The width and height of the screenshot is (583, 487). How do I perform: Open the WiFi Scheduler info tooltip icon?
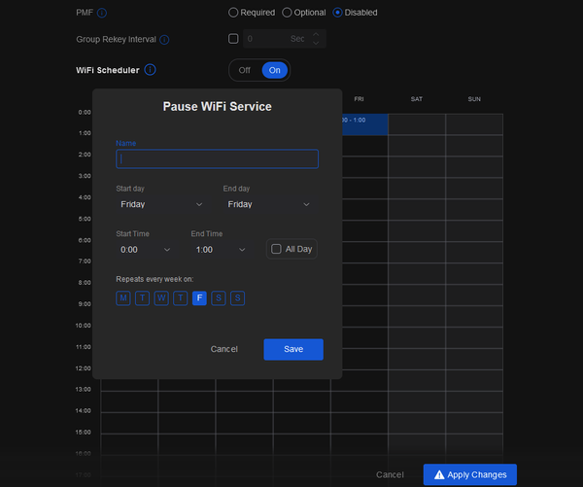[151, 70]
